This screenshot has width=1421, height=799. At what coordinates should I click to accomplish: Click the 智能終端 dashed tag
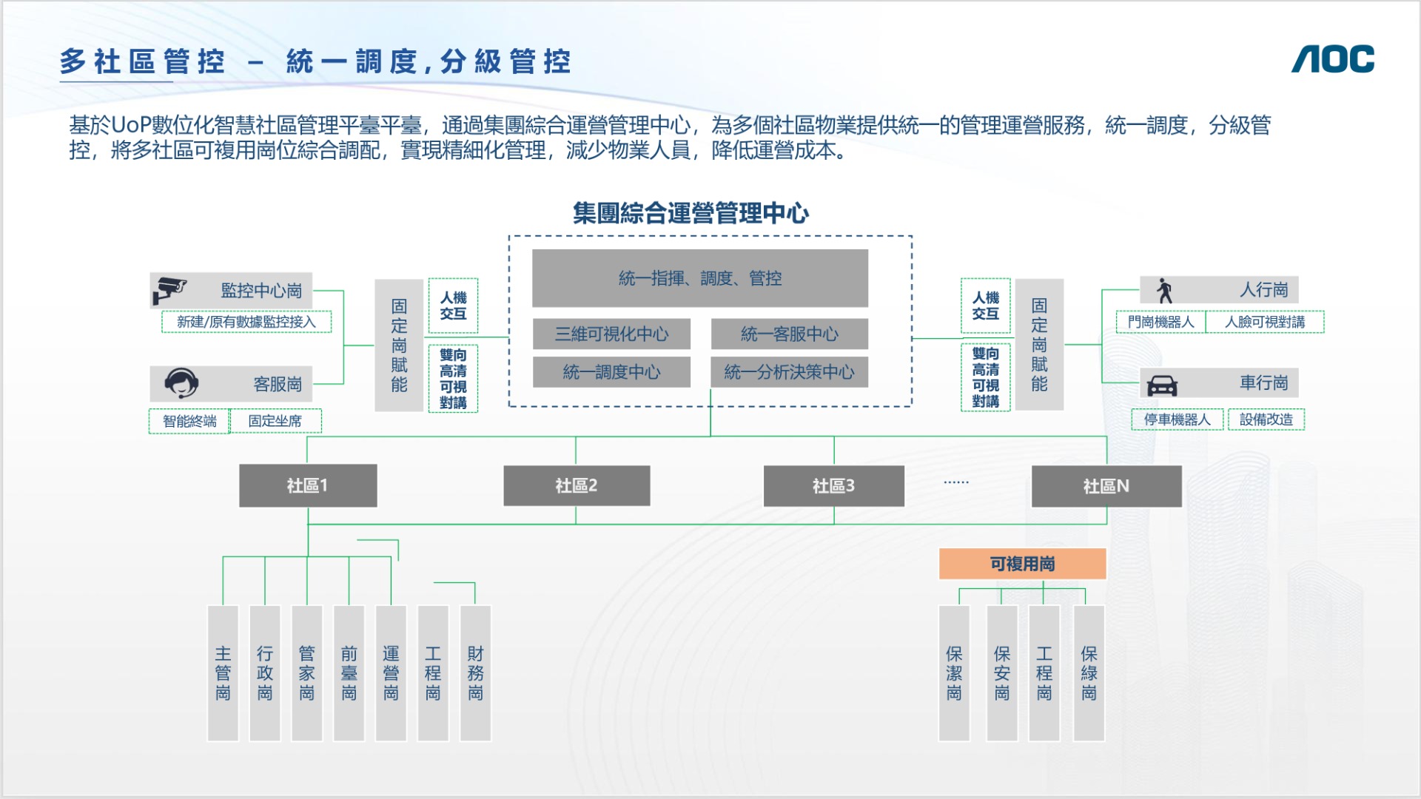coord(189,421)
